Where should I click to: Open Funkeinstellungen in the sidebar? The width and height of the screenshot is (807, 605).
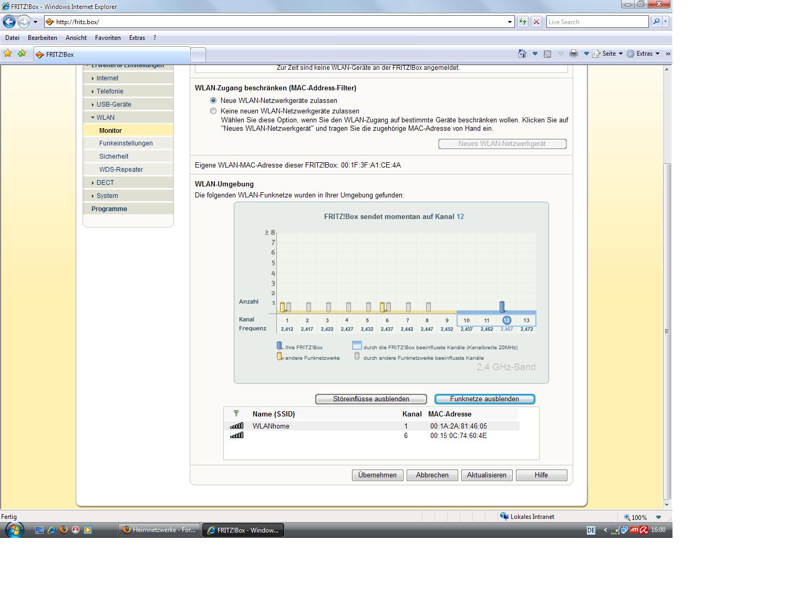[126, 143]
